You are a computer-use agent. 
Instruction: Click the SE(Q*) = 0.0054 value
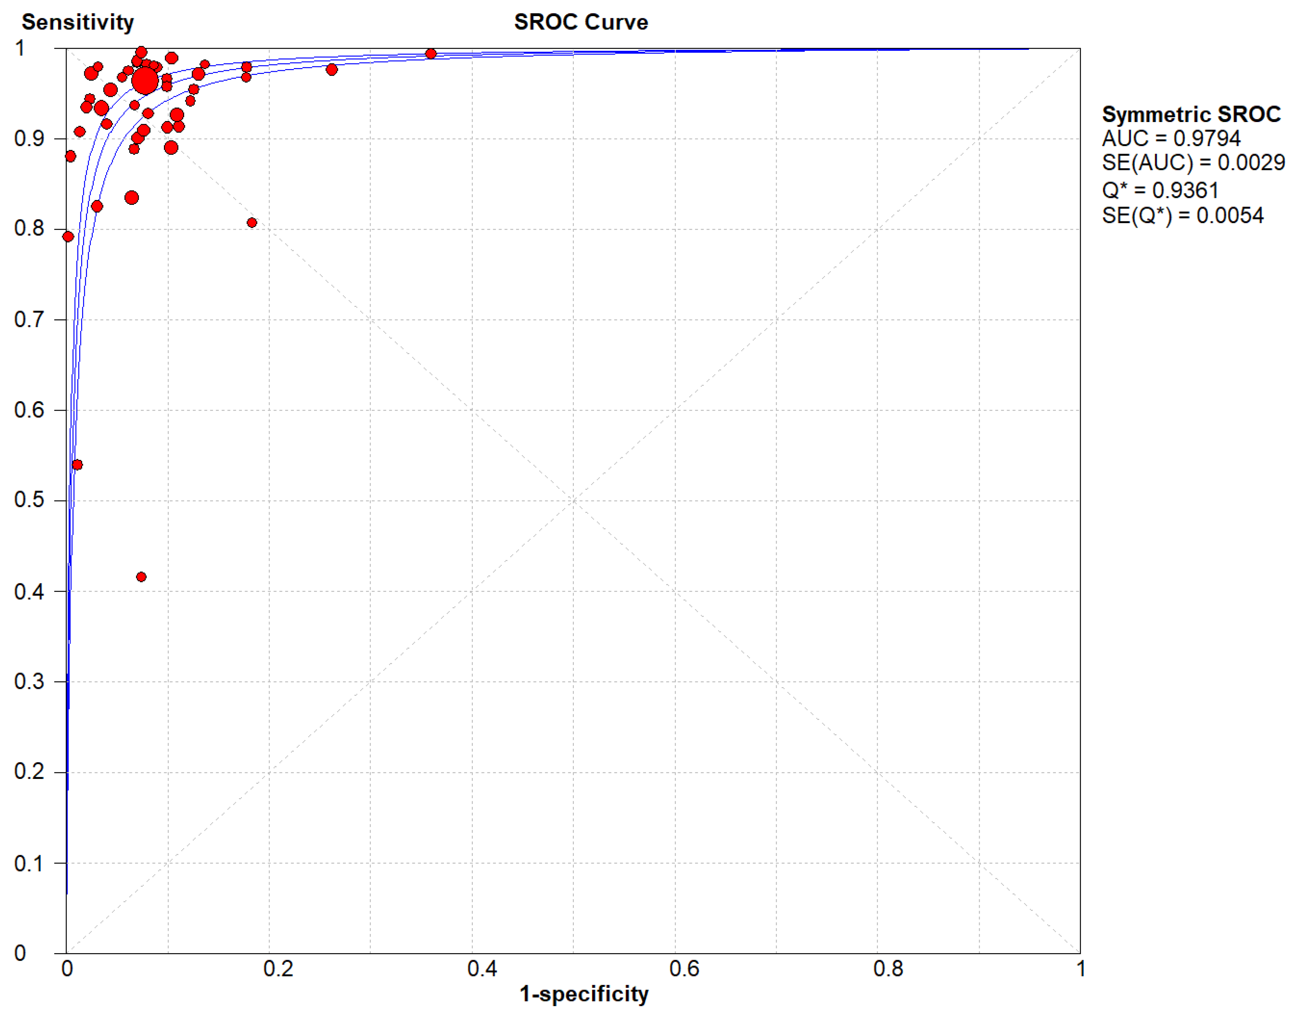[1182, 215]
